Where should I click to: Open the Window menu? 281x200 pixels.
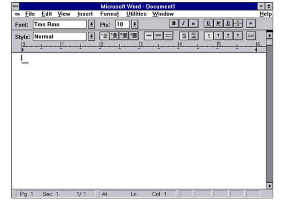point(163,14)
